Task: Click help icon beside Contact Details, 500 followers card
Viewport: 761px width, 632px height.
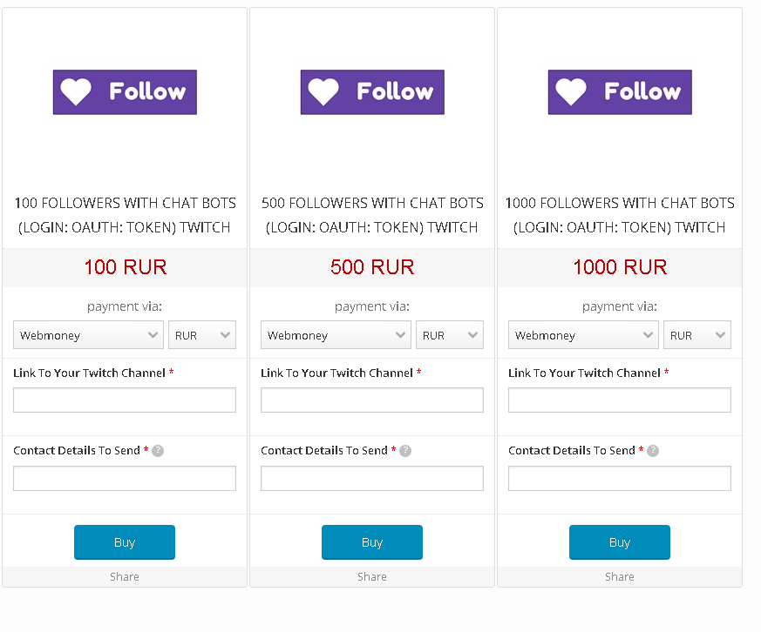Action: (405, 451)
